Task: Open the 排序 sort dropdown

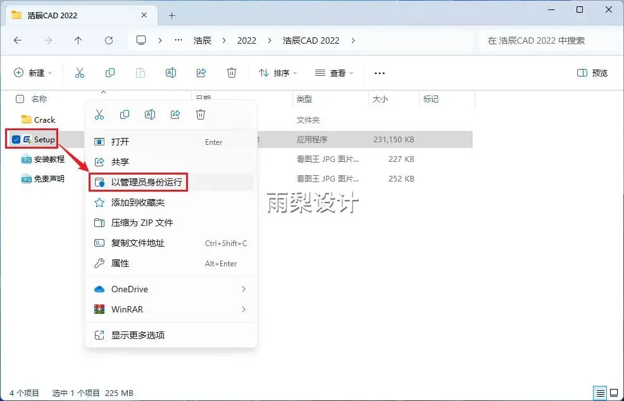Action: point(278,73)
